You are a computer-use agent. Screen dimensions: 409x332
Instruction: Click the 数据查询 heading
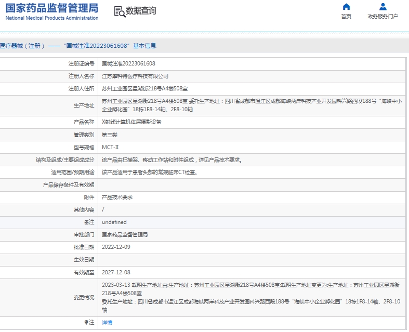pos(141,11)
